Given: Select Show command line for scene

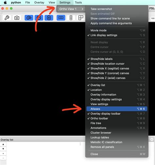Looking at the screenshot, I should tap(117, 18).
